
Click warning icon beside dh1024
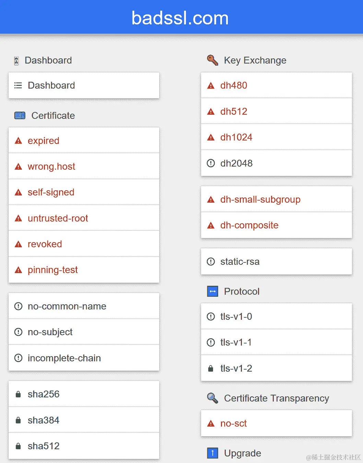tap(211, 137)
